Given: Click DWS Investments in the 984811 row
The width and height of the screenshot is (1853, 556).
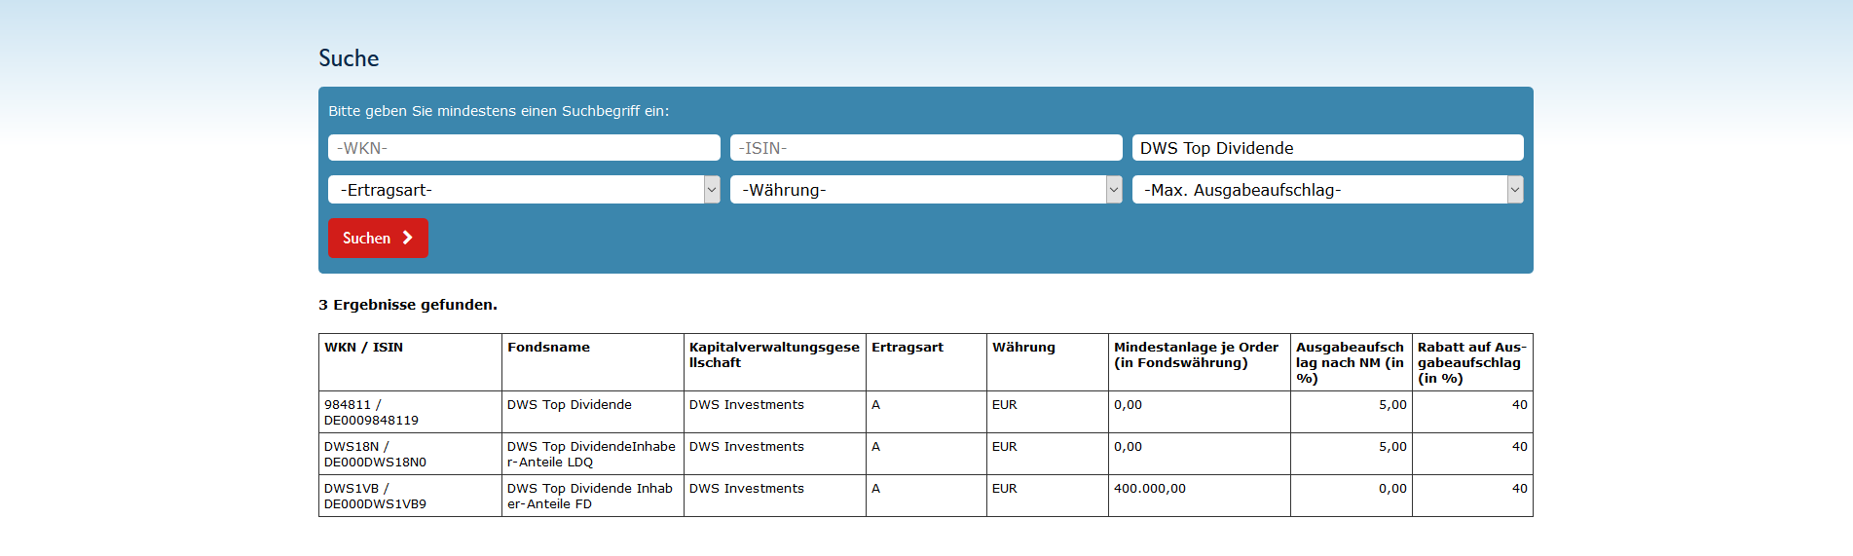Looking at the screenshot, I should pos(747,405).
